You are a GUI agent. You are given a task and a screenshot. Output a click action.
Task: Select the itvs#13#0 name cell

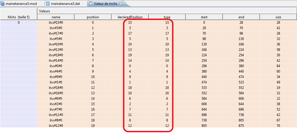point(56,50)
